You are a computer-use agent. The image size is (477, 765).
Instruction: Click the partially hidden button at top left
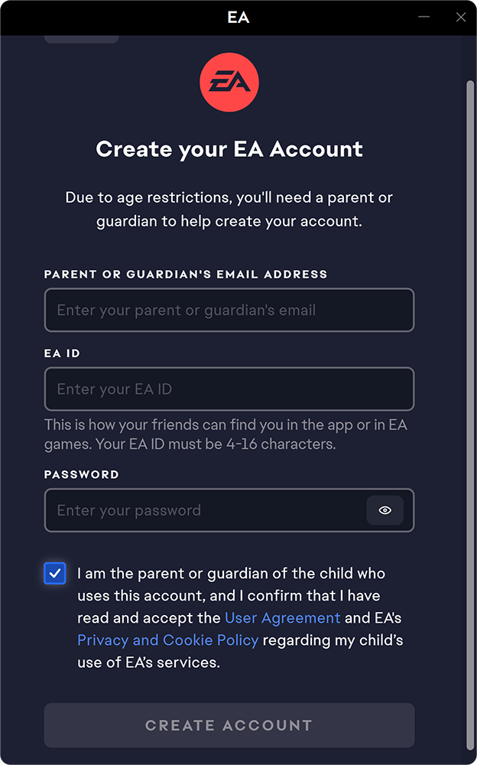tap(81, 38)
